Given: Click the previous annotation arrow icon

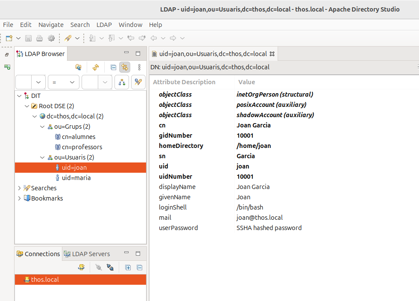Looking at the screenshot, I should coord(111,38).
